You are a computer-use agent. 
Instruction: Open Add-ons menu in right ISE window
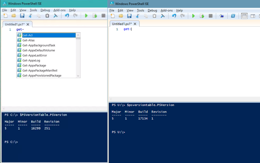point(166,10)
